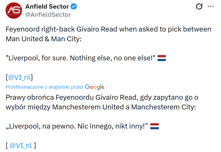Click the "Przetłumaczone z angielski przez" label
The image size is (221, 152).
pyautogui.click(x=45, y=87)
